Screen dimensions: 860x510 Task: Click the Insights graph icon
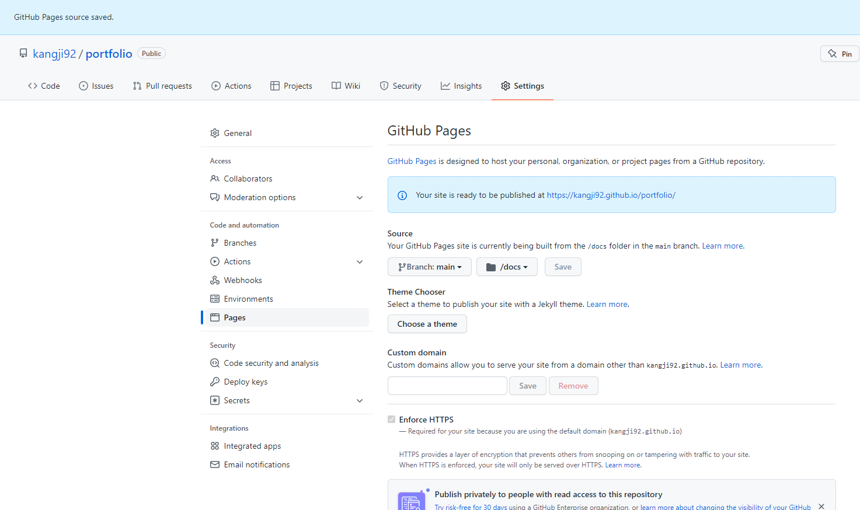[x=445, y=86]
